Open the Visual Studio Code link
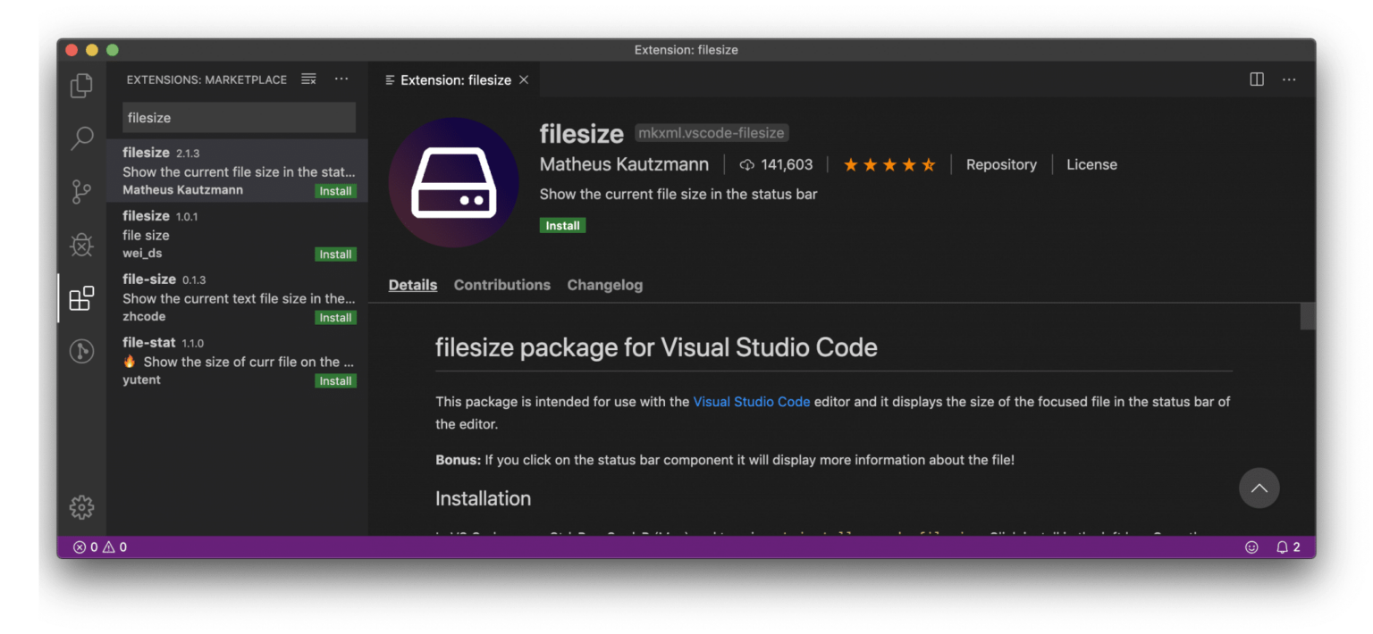The width and height of the screenshot is (1373, 634). [751, 401]
